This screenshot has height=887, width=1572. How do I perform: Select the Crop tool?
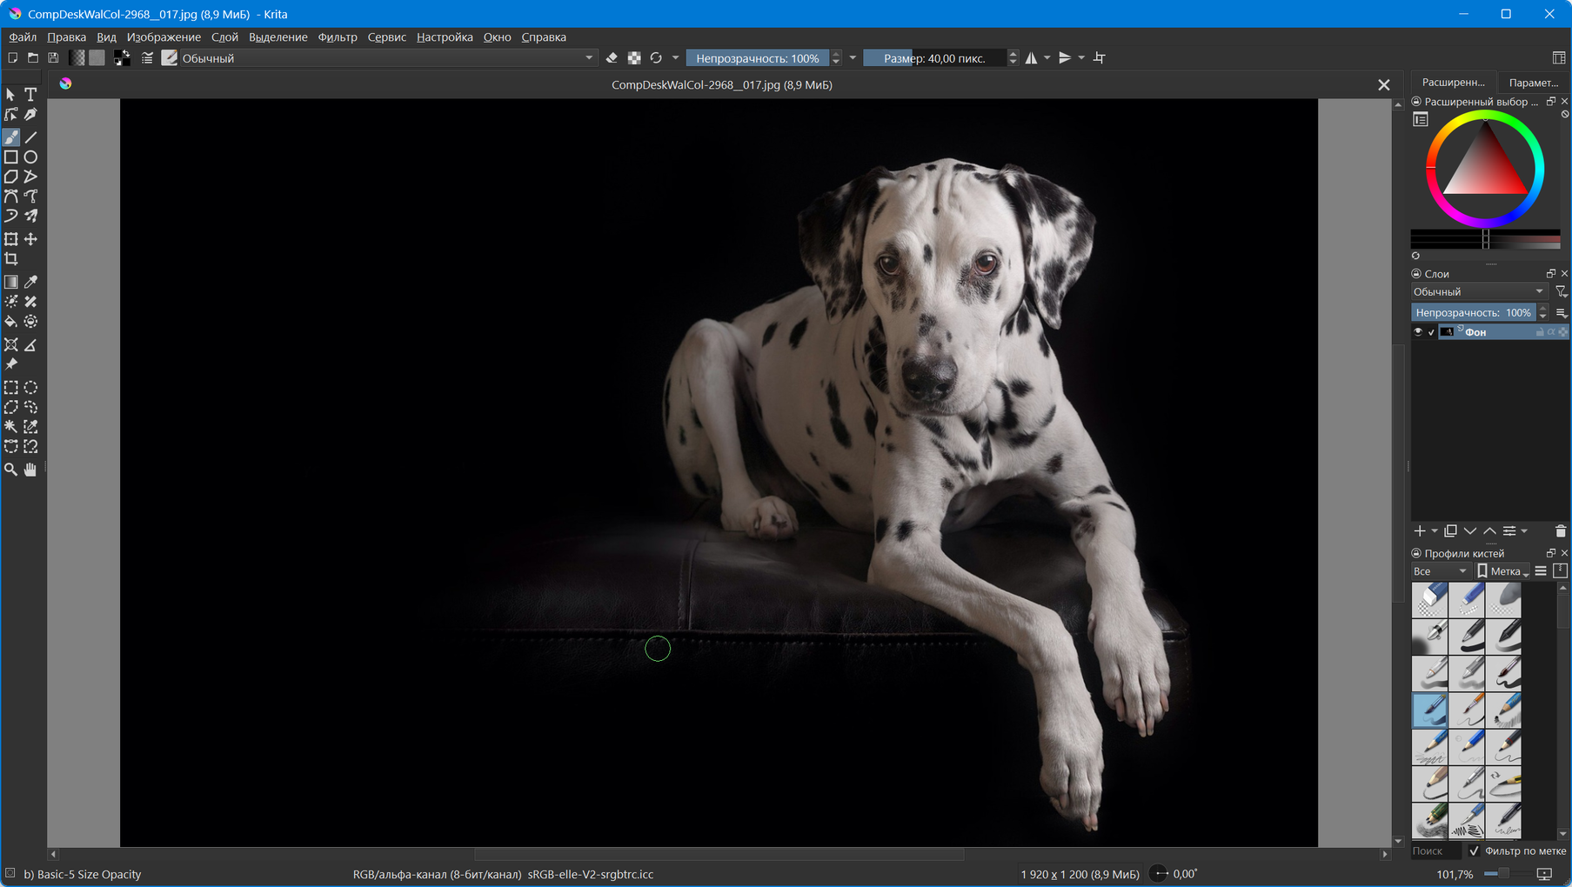[11, 259]
